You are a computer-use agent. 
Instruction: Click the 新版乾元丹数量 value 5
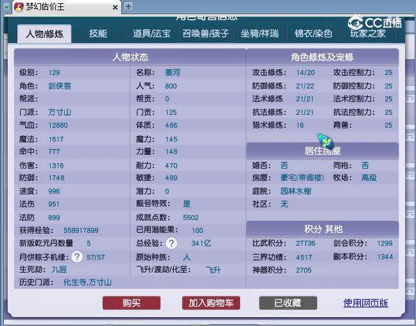pyautogui.click(x=89, y=243)
